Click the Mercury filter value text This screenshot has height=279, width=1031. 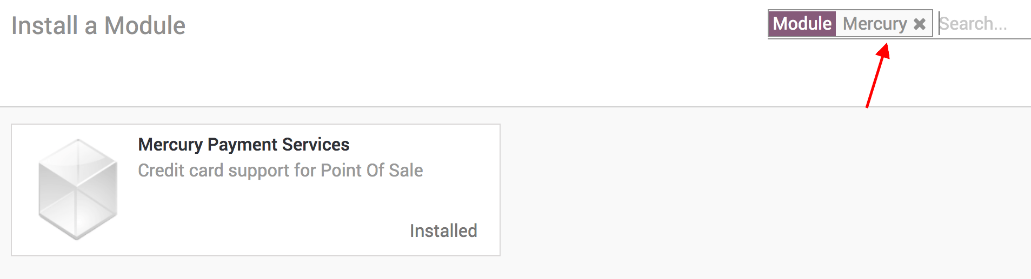874,24
